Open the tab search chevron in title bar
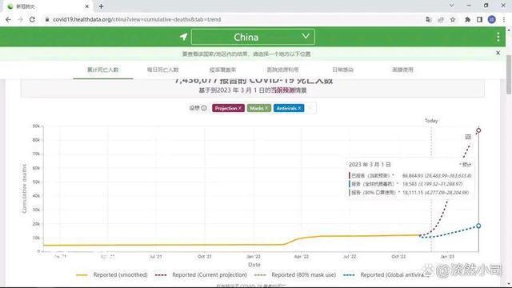The width and height of the screenshot is (512, 288). (x=451, y=6)
